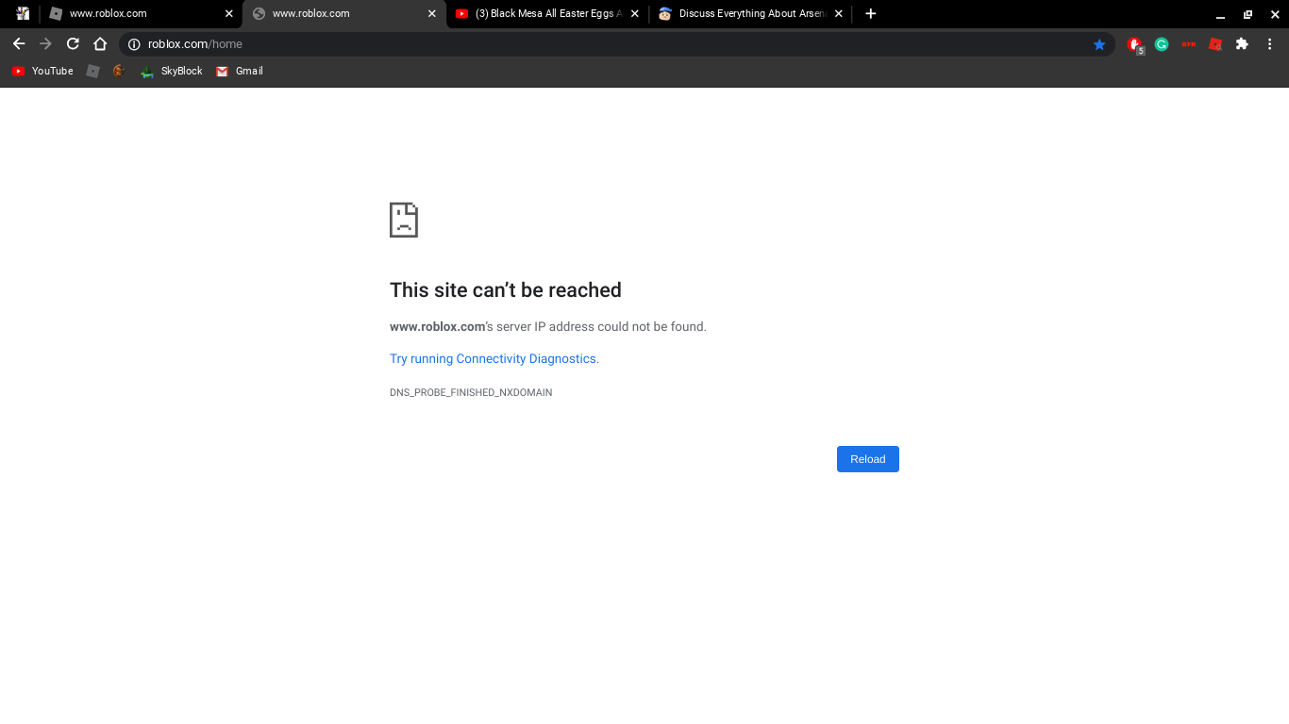
Task: Open the home page via house icon
Action: (x=100, y=43)
